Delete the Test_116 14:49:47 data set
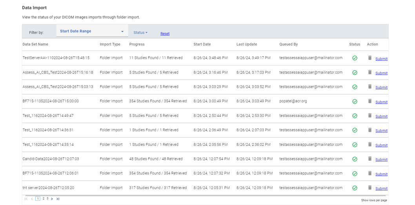The height and width of the screenshot is (205, 415). (x=370, y=115)
